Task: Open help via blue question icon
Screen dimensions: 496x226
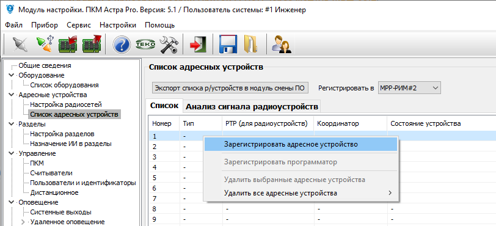Action: (x=122, y=45)
